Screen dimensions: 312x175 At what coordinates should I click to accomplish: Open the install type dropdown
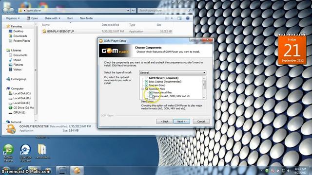pos(173,72)
